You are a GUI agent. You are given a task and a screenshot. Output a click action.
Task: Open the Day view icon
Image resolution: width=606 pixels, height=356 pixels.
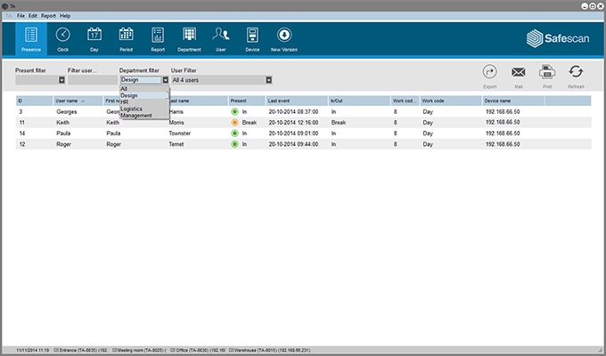(94, 38)
